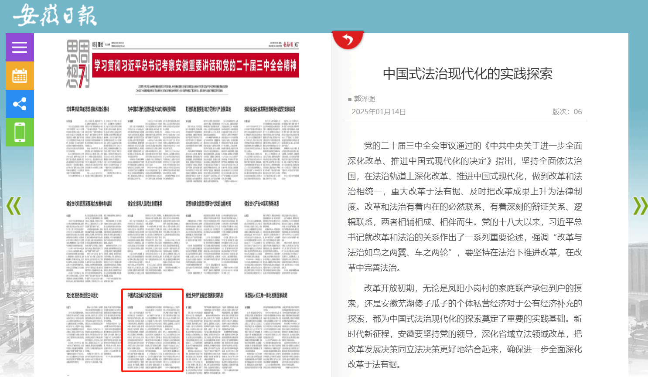The image size is (648, 377).
Task: Open the orange calendar date picker
Action: [20, 75]
